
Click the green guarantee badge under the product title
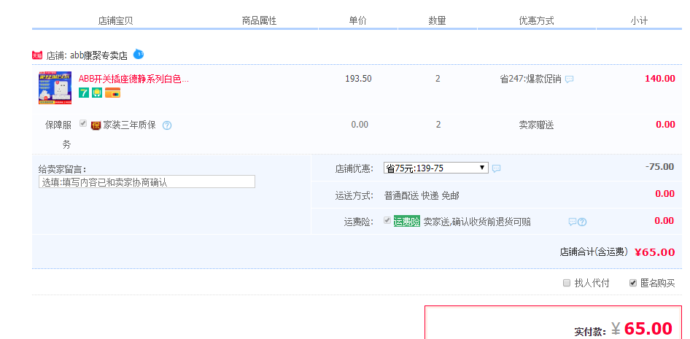[x=97, y=93]
